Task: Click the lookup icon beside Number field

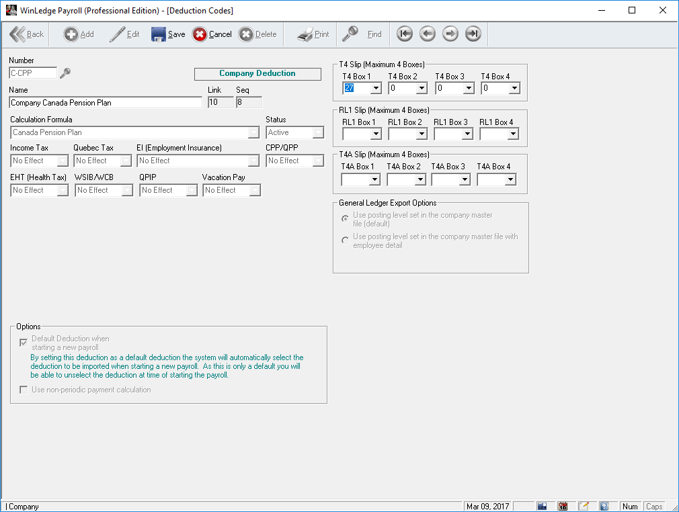Action: [65, 73]
